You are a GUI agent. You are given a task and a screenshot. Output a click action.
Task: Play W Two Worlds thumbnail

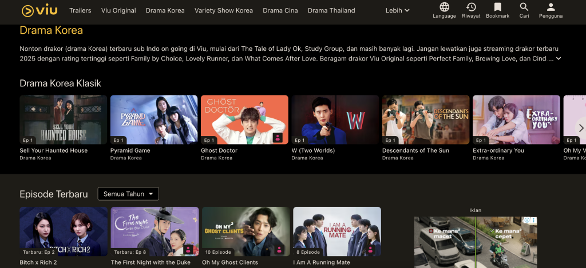pyautogui.click(x=335, y=119)
